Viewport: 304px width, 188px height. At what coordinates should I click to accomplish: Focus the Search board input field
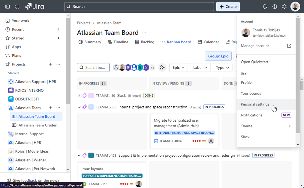tap(93, 68)
